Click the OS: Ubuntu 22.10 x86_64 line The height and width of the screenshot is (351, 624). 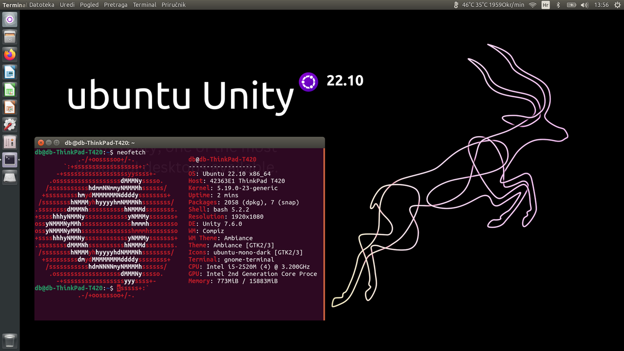click(x=230, y=174)
